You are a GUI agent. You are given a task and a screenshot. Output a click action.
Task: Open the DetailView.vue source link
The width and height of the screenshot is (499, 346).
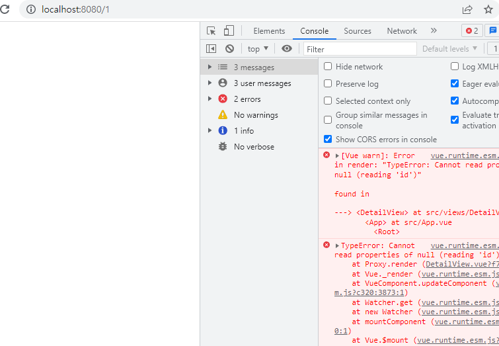point(463,264)
